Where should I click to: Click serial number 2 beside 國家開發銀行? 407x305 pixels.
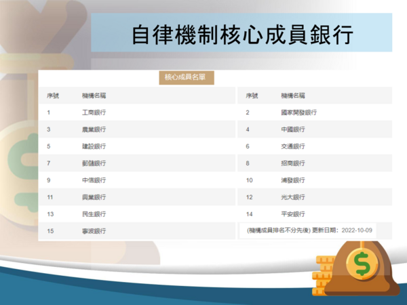(x=248, y=113)
